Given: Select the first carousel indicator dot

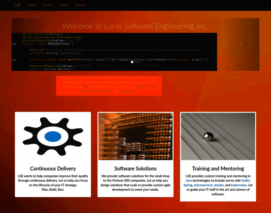Looking at the screenshot, I should (132, 62).
